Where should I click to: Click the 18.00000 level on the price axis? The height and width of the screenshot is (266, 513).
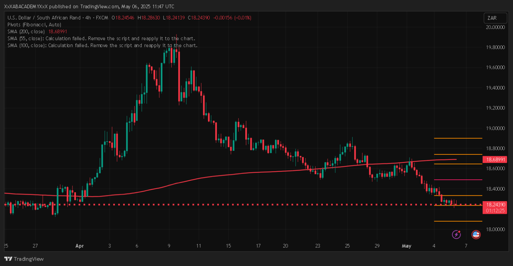[x=495, y=230]
